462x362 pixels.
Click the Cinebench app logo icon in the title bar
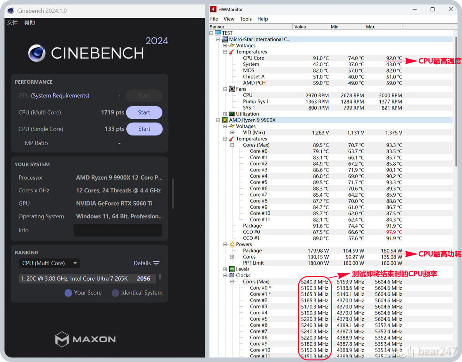10,10
